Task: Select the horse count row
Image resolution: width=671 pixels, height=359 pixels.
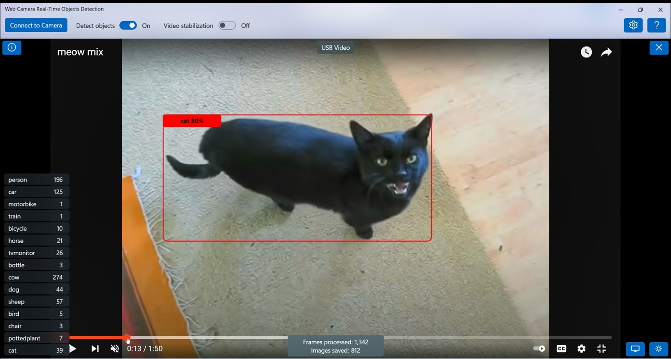Action: tap(36, 240)
